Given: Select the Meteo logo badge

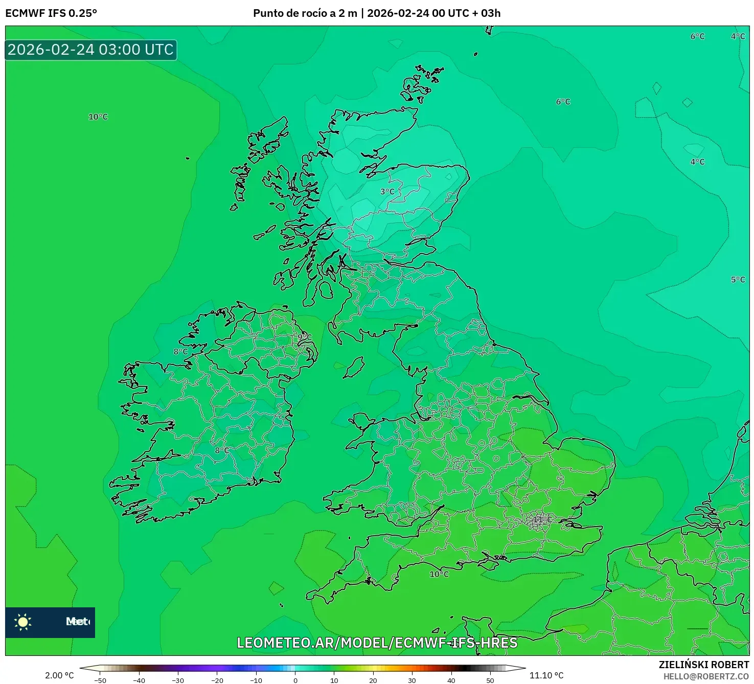Looking at the screenshot, I should [x=51, y=622].
